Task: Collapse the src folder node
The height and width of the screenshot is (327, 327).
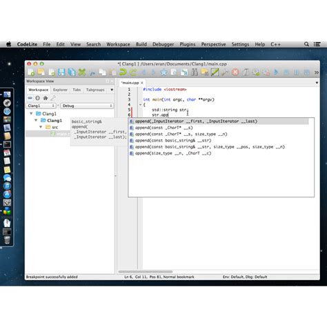Action: [x=41, y=127]
